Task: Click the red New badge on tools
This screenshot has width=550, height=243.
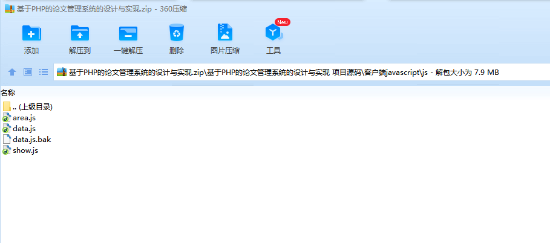Action: (283, 22)
